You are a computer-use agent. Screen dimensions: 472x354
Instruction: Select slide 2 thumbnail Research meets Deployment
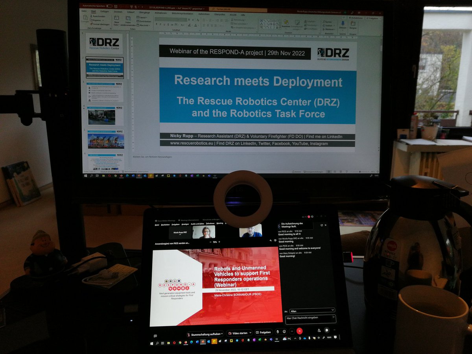click(104, 68)
